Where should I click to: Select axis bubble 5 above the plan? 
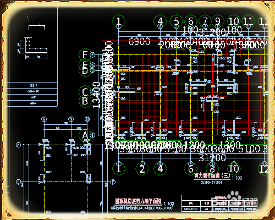tap(176, 21)
